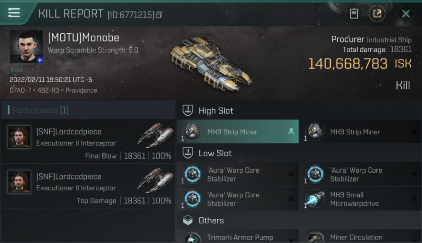Open the clipboard report icon
The width and height of the screenshot is (422, 243).
[x=354, y=14]
